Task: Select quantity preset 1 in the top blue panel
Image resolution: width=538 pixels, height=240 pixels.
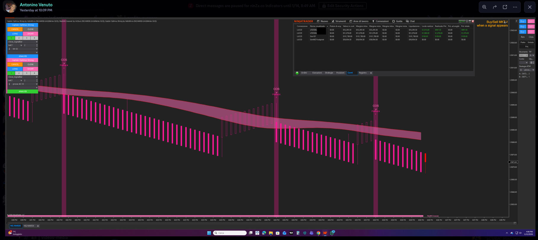Action: pyautogui.click(x=11, y=38)
